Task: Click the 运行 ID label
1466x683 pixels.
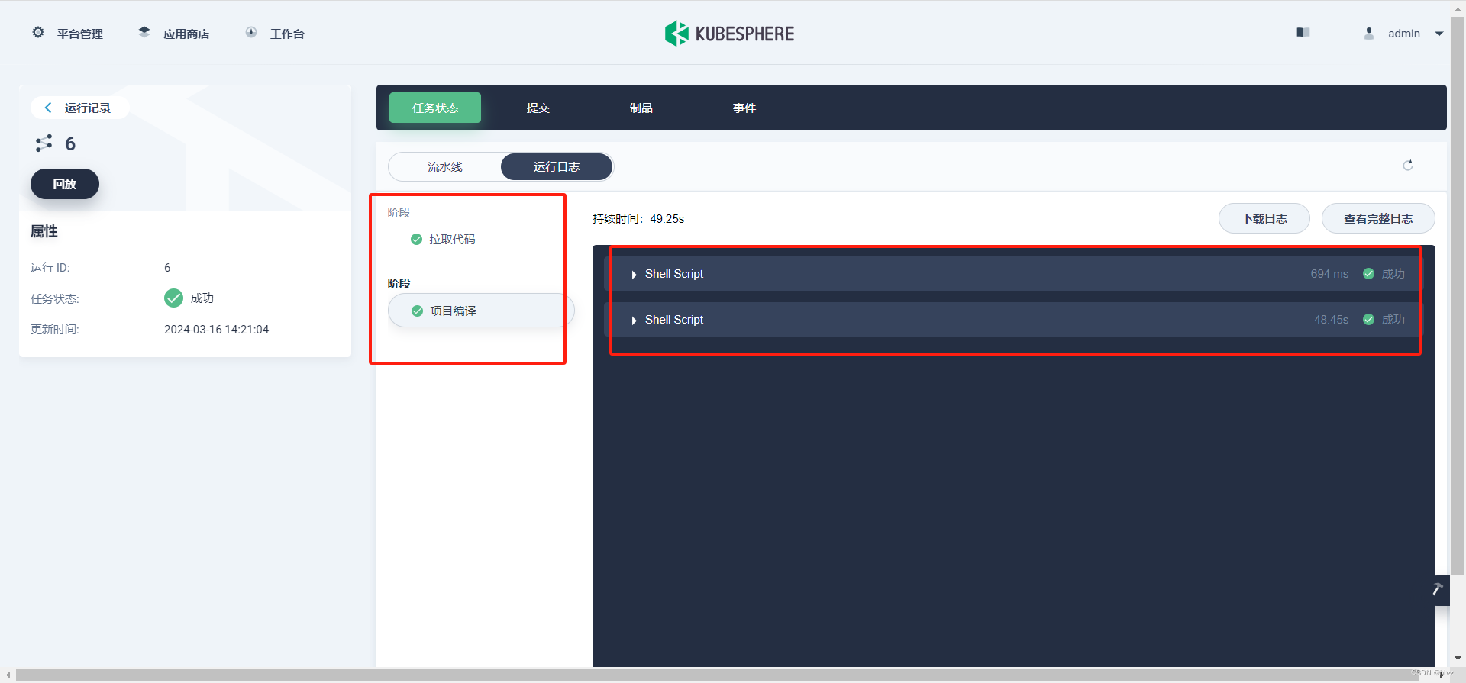Action: 50,268
